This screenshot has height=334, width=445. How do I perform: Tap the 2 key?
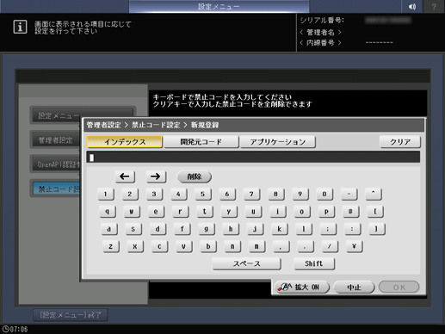(x=130, y=195)
